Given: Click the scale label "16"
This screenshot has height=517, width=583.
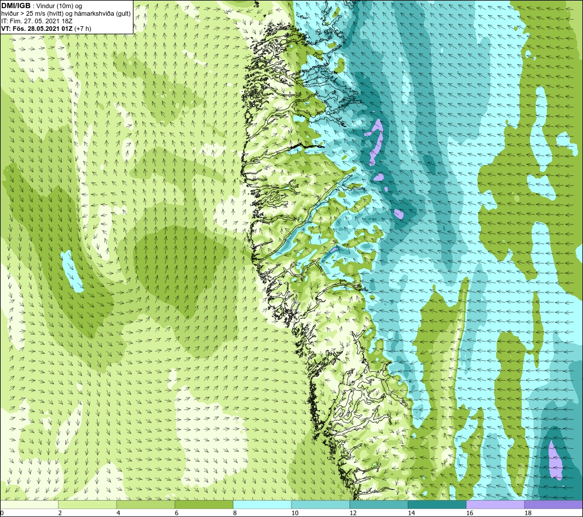Looking at the screenshot, I should pos(469,514).
